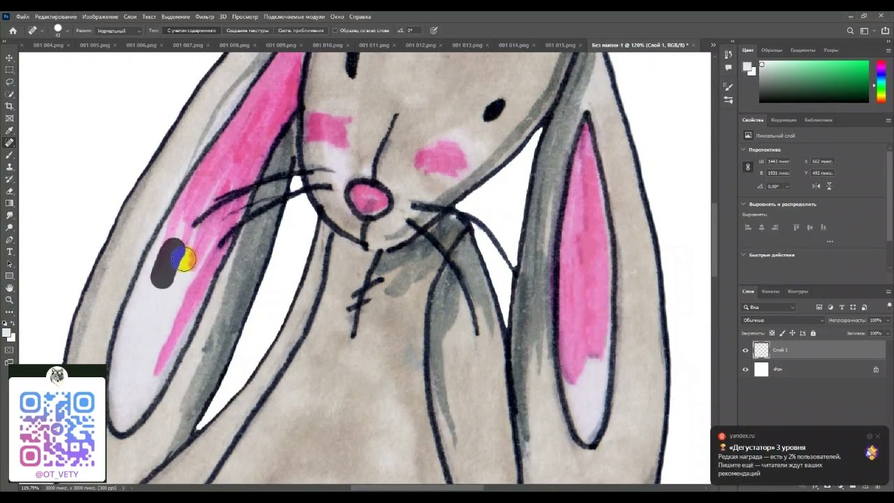This screenshot has height=503, width=894.
Task: Filter layers by pixel layer icon
Action: point(819,307)
